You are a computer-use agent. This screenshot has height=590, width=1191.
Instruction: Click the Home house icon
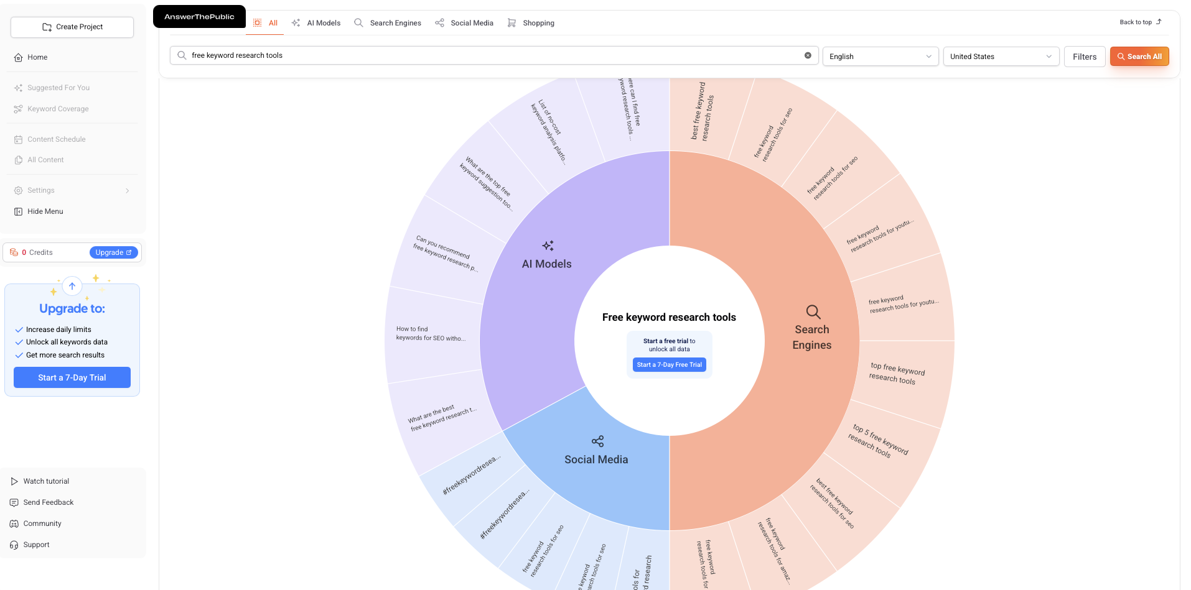tap(18, 57)
